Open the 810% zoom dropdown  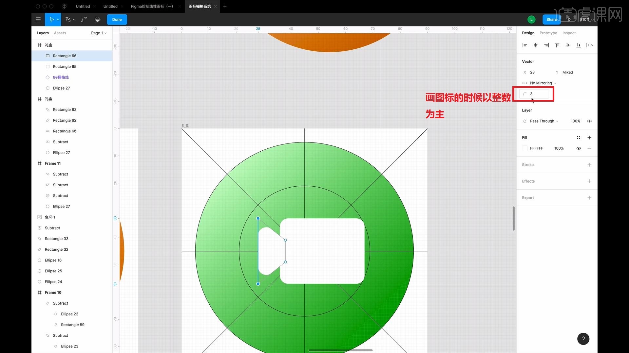coord(587,20)
